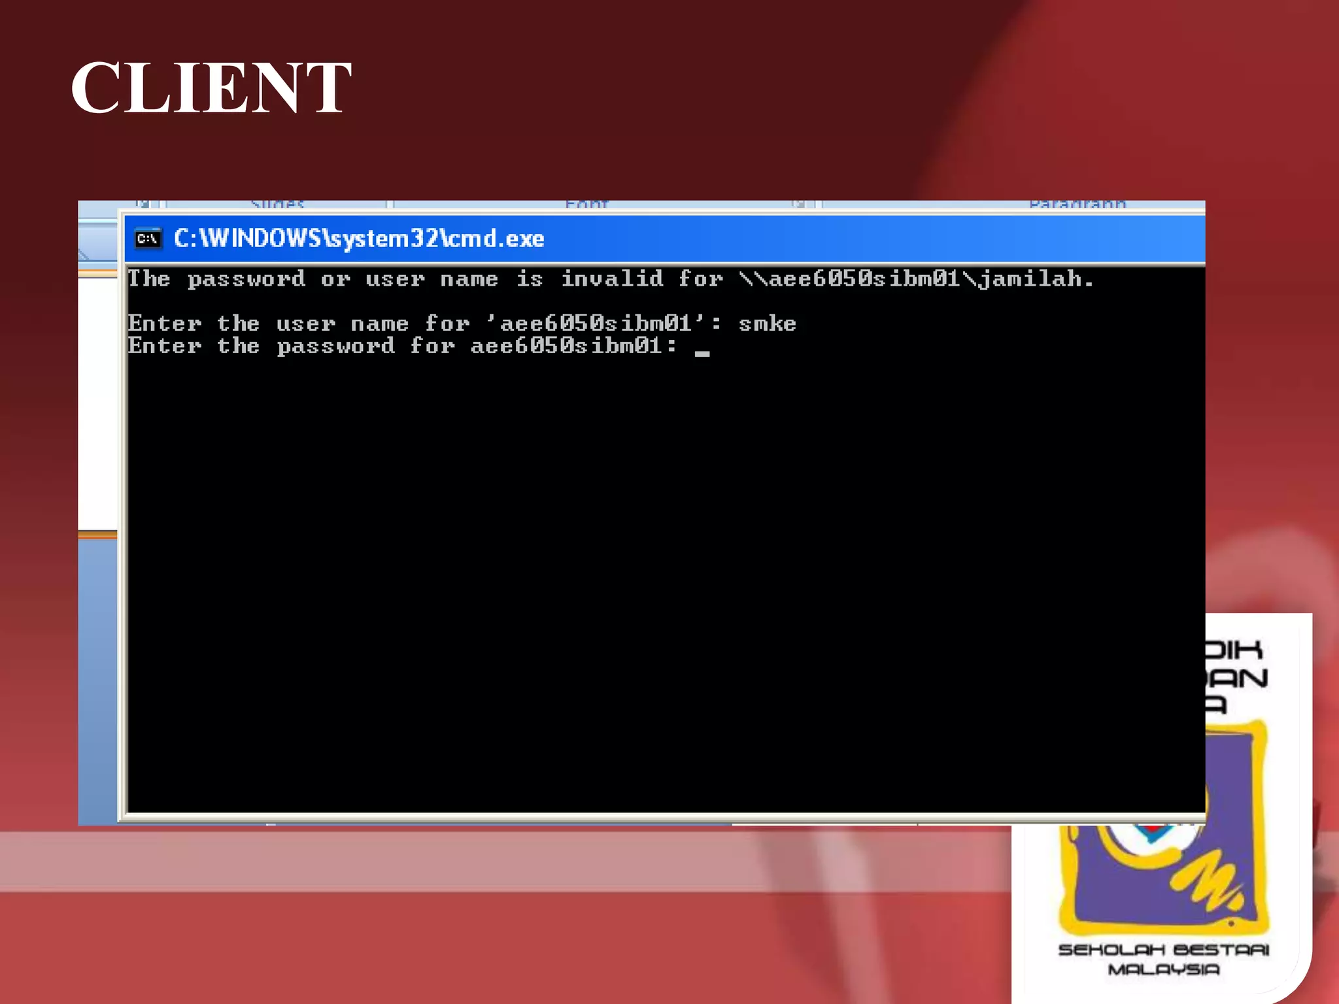Click the CLIENT slide heading
Screen dimensions: 1339x1004
coord(211,88)
